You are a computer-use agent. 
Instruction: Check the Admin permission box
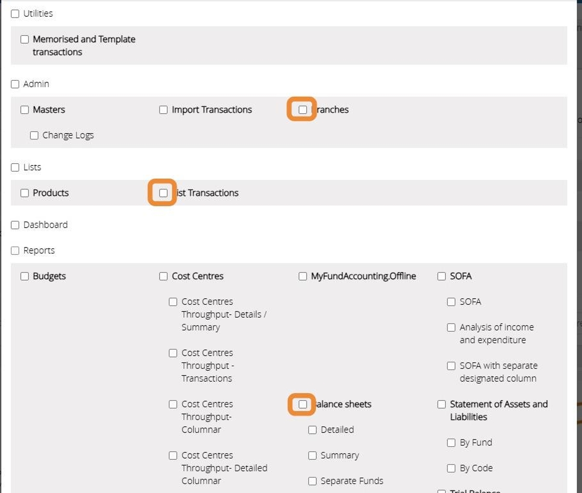pyautogui.click(x=15, y=84)
